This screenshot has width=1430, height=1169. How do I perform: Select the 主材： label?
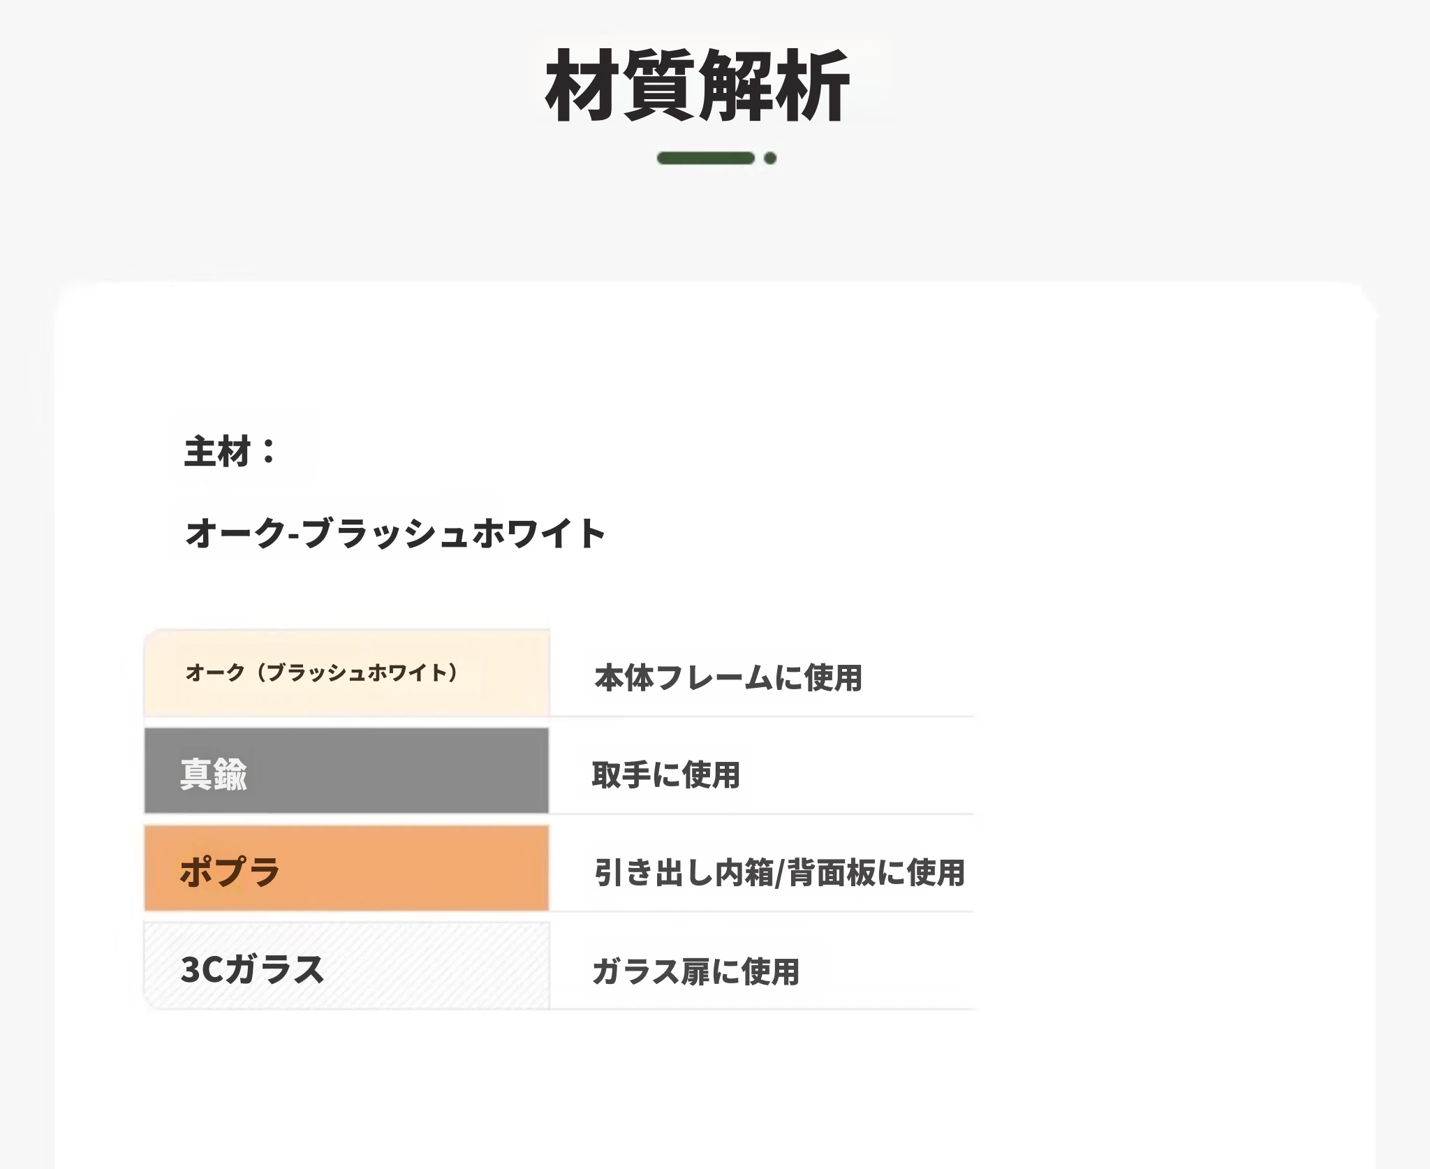[x=231, y=451]
